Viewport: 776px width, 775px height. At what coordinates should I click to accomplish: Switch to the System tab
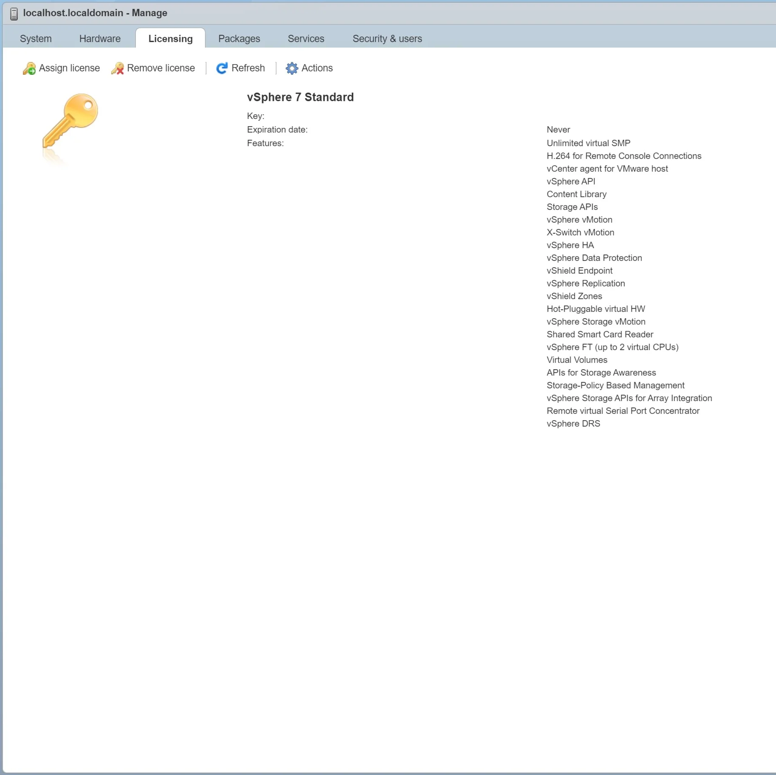(x=36, y=39)
